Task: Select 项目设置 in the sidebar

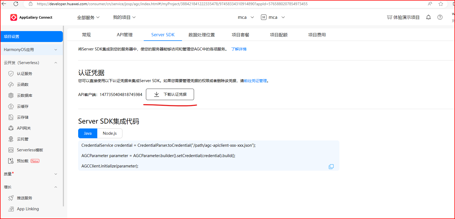Action: [31, 37]
